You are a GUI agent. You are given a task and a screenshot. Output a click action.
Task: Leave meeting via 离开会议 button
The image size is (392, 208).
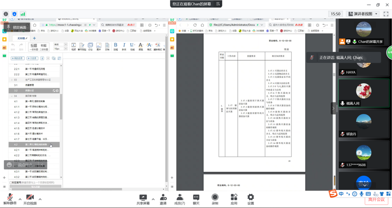376,200
